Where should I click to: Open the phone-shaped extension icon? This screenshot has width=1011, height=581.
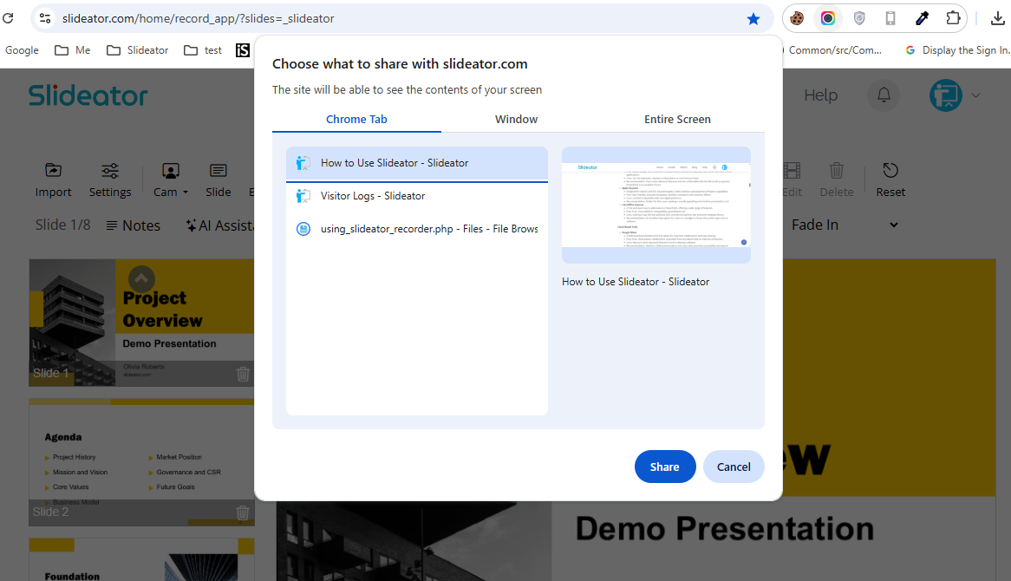tap(890, 18)
